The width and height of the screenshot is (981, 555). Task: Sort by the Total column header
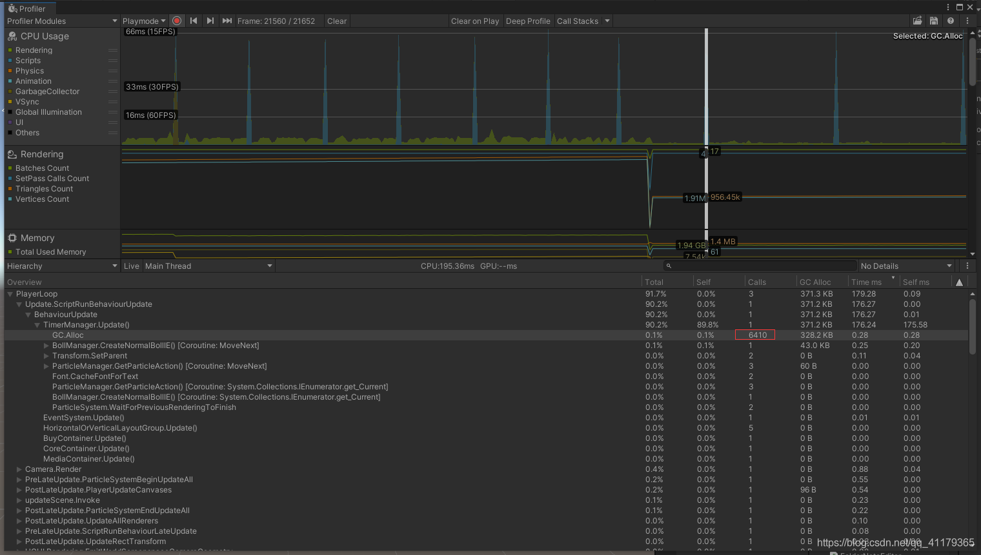tap(667, 282)
